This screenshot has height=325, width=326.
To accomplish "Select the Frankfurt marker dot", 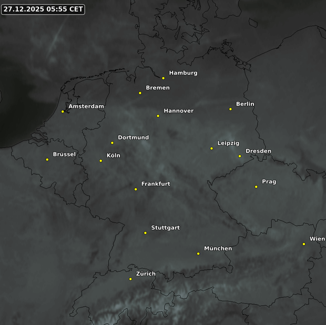I will (x=136, y=189).
